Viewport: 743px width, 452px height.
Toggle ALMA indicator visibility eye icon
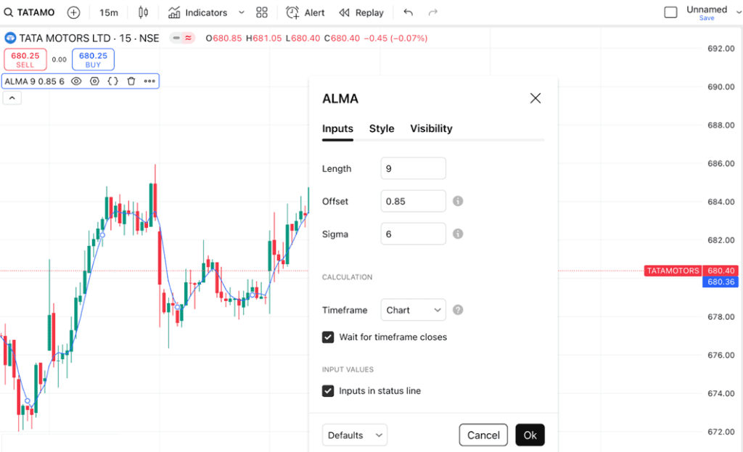point(76,81)
